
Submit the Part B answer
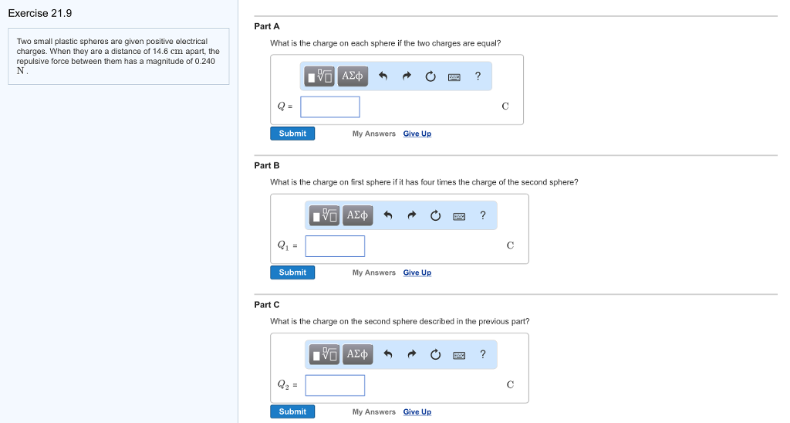pyautogui.click(x=292, y=272)
